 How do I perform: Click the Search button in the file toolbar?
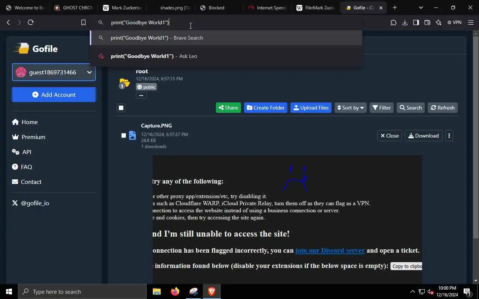[411, 108]
